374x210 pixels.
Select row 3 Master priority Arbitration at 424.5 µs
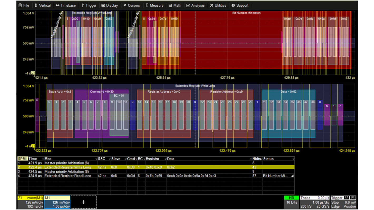tap(155, 172)
